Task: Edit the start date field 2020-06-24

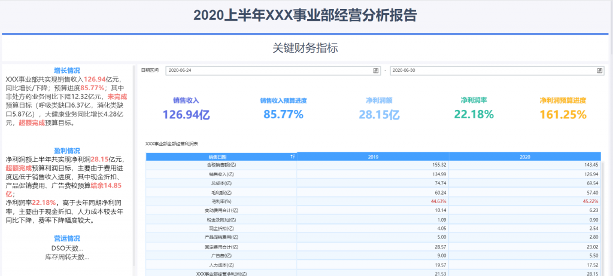Action: pos(273,70)
